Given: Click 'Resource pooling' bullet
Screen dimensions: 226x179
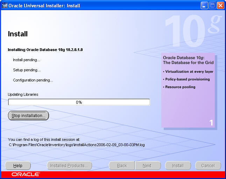Looking at the screenshot, I should pos(179,87).
